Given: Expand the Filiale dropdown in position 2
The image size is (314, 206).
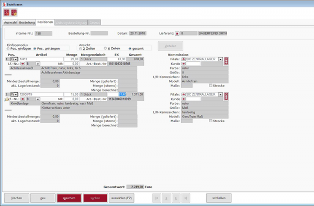Looking at the screenshot, I should pos(220,94).
